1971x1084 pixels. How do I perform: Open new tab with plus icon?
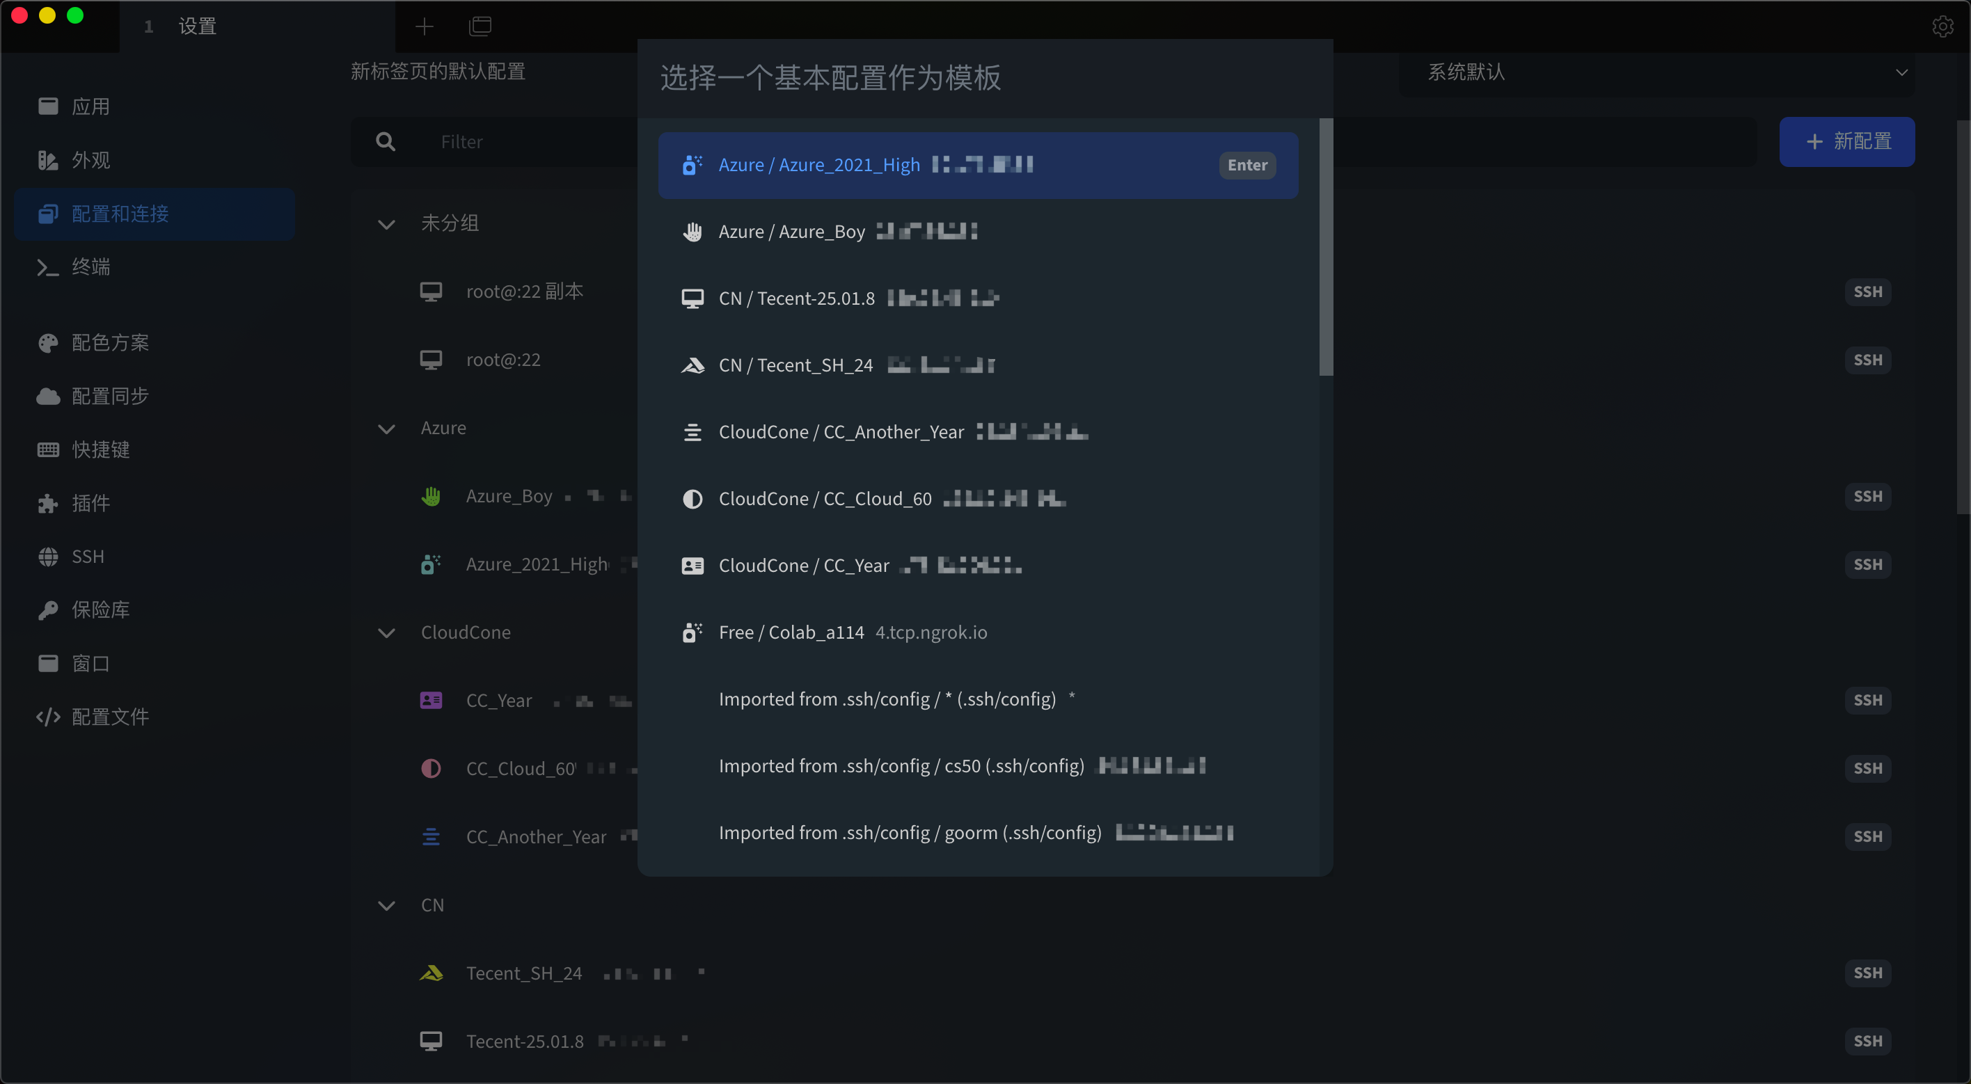pos(424,26)
